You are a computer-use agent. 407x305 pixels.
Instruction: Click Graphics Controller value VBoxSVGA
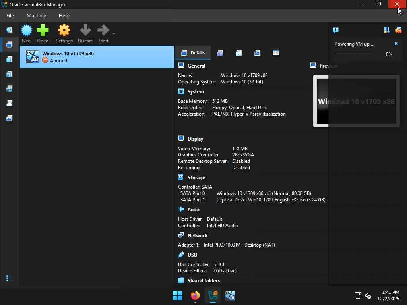click(243, 155)
